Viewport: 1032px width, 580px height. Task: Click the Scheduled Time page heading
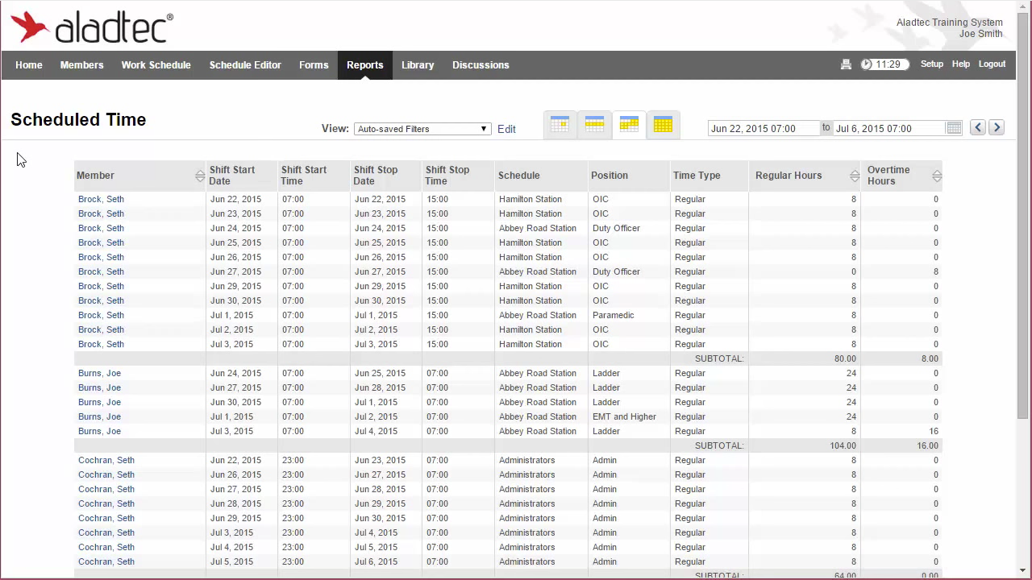pyautogui.click(x=78, y=120)
